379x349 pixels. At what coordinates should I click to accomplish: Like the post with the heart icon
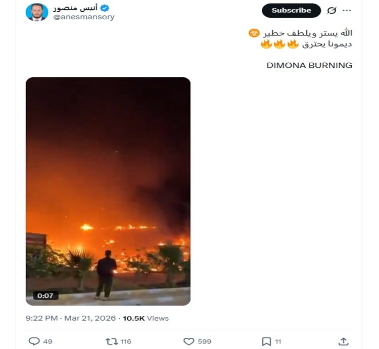pyautogui.click(x=188, y=341)
